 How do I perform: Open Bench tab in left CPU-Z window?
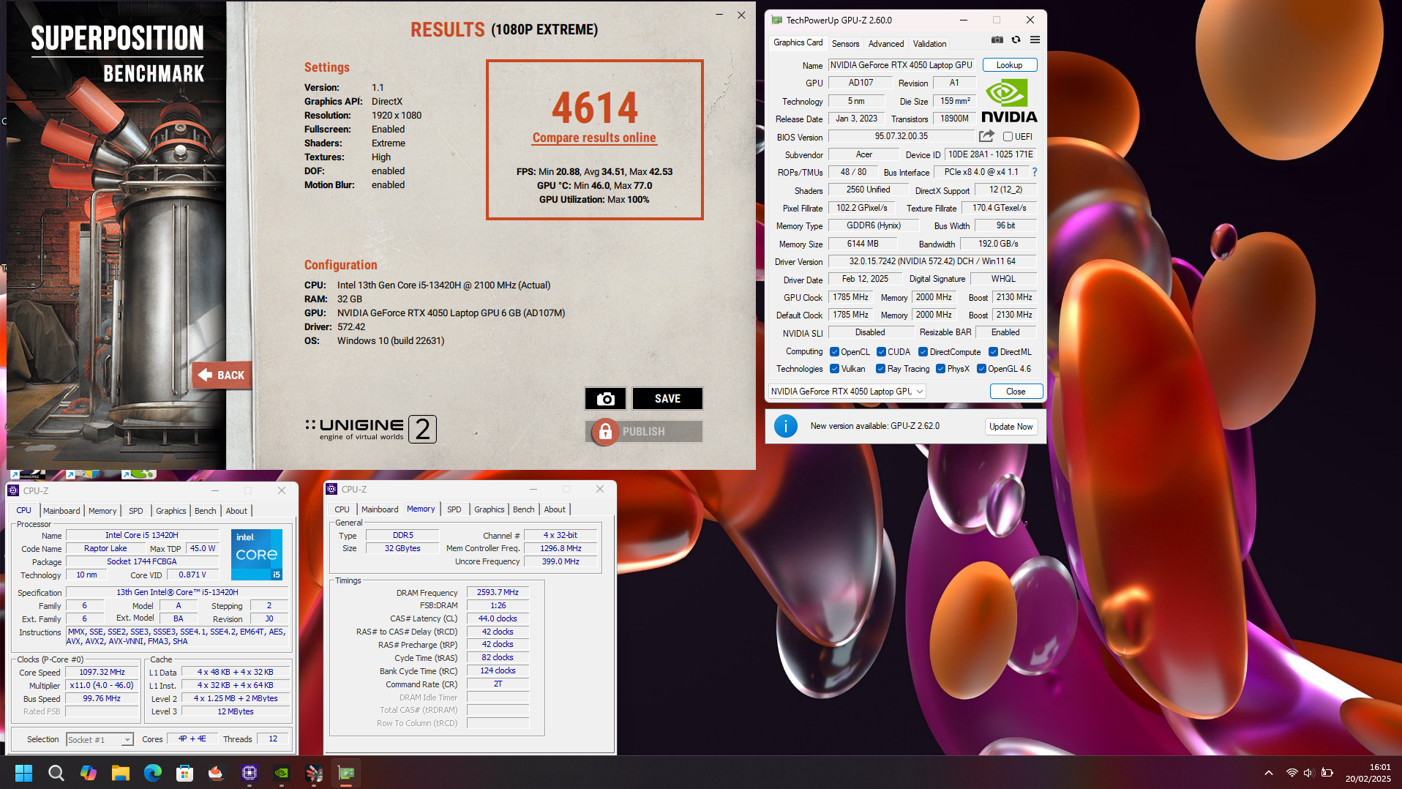click(x=206, y=511)
